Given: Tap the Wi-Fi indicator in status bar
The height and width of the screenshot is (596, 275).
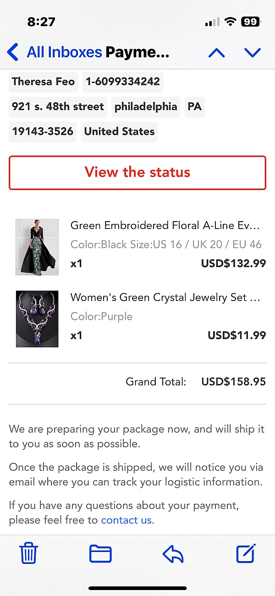Looking at the screenshot, I should coord(231,22).
